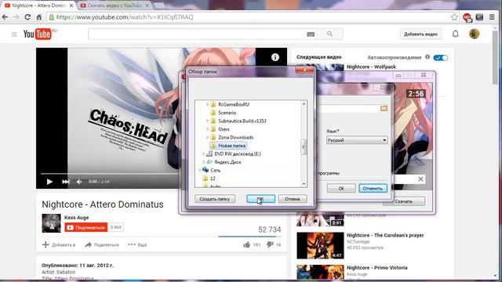
Task: Expand the Subnautica.Build.v1353 folder
Action: 207,121
